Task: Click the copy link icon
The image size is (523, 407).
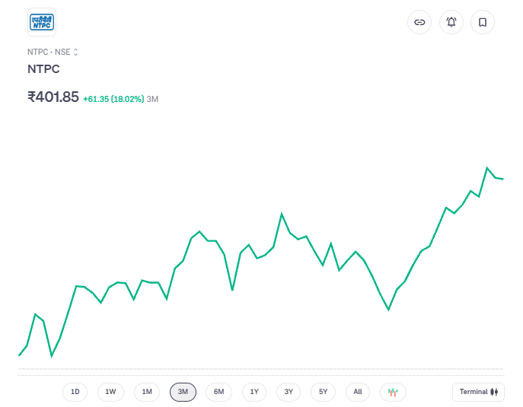Action: point(419,22)
